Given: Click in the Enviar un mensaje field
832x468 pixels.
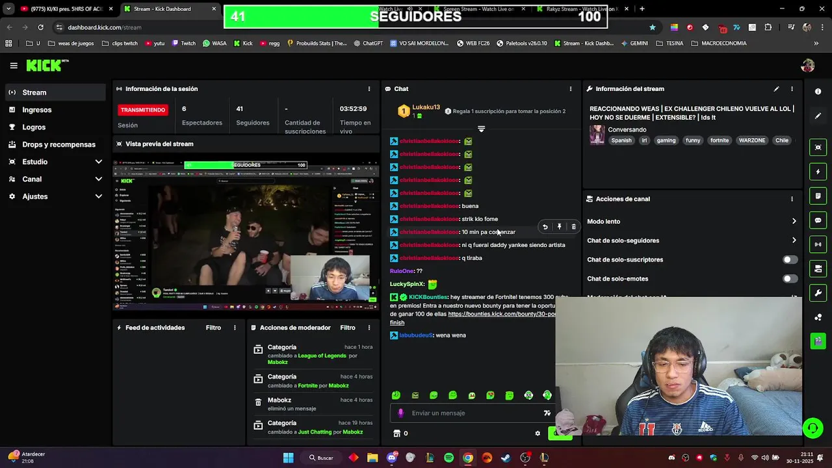Looking at the screenshot, I should (474, 413).
